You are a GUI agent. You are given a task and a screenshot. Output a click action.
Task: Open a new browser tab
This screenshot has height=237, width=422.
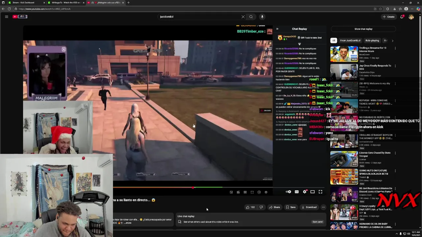[128, 3]
